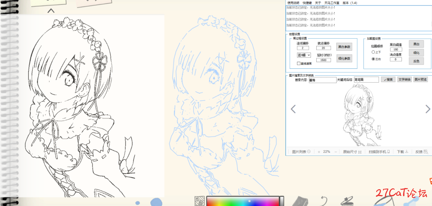432x206 pixels.
Task: Click the 细化参数 button
Action: 344,59
